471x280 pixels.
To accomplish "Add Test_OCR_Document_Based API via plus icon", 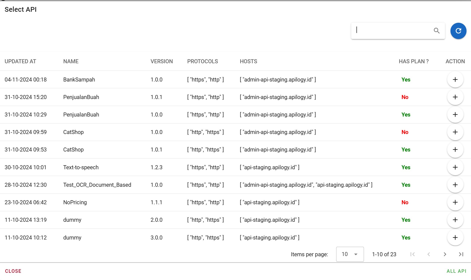I will tap(455, 185).
